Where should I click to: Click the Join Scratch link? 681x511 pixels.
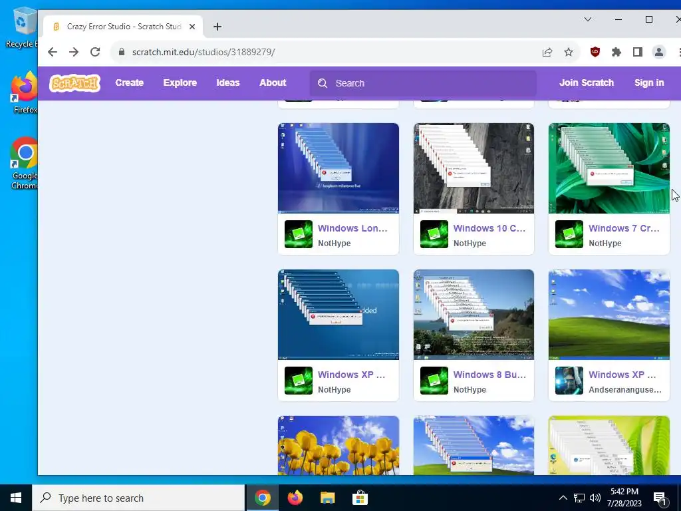[x=587, y=83]
